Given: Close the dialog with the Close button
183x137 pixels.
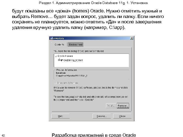Looking at the screenshot, I should coord(122,116).
